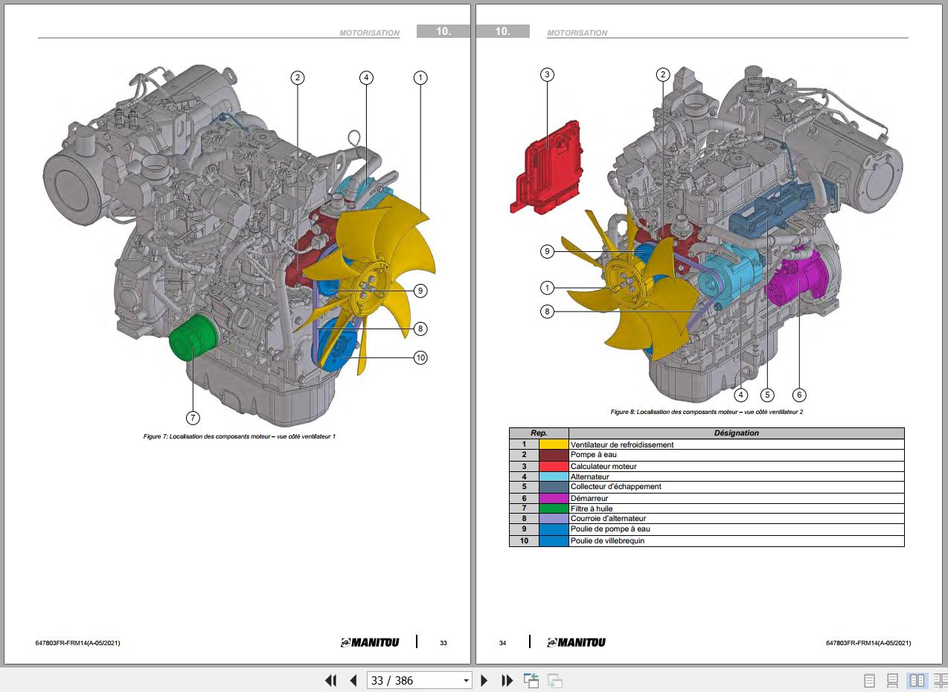Enable continuous scrolling page view
Screen dimensions: 948x692
click(x=893, y=680)
